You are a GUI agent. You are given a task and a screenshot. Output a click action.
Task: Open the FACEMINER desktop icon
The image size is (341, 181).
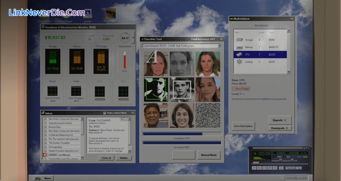tap(110, 14)
